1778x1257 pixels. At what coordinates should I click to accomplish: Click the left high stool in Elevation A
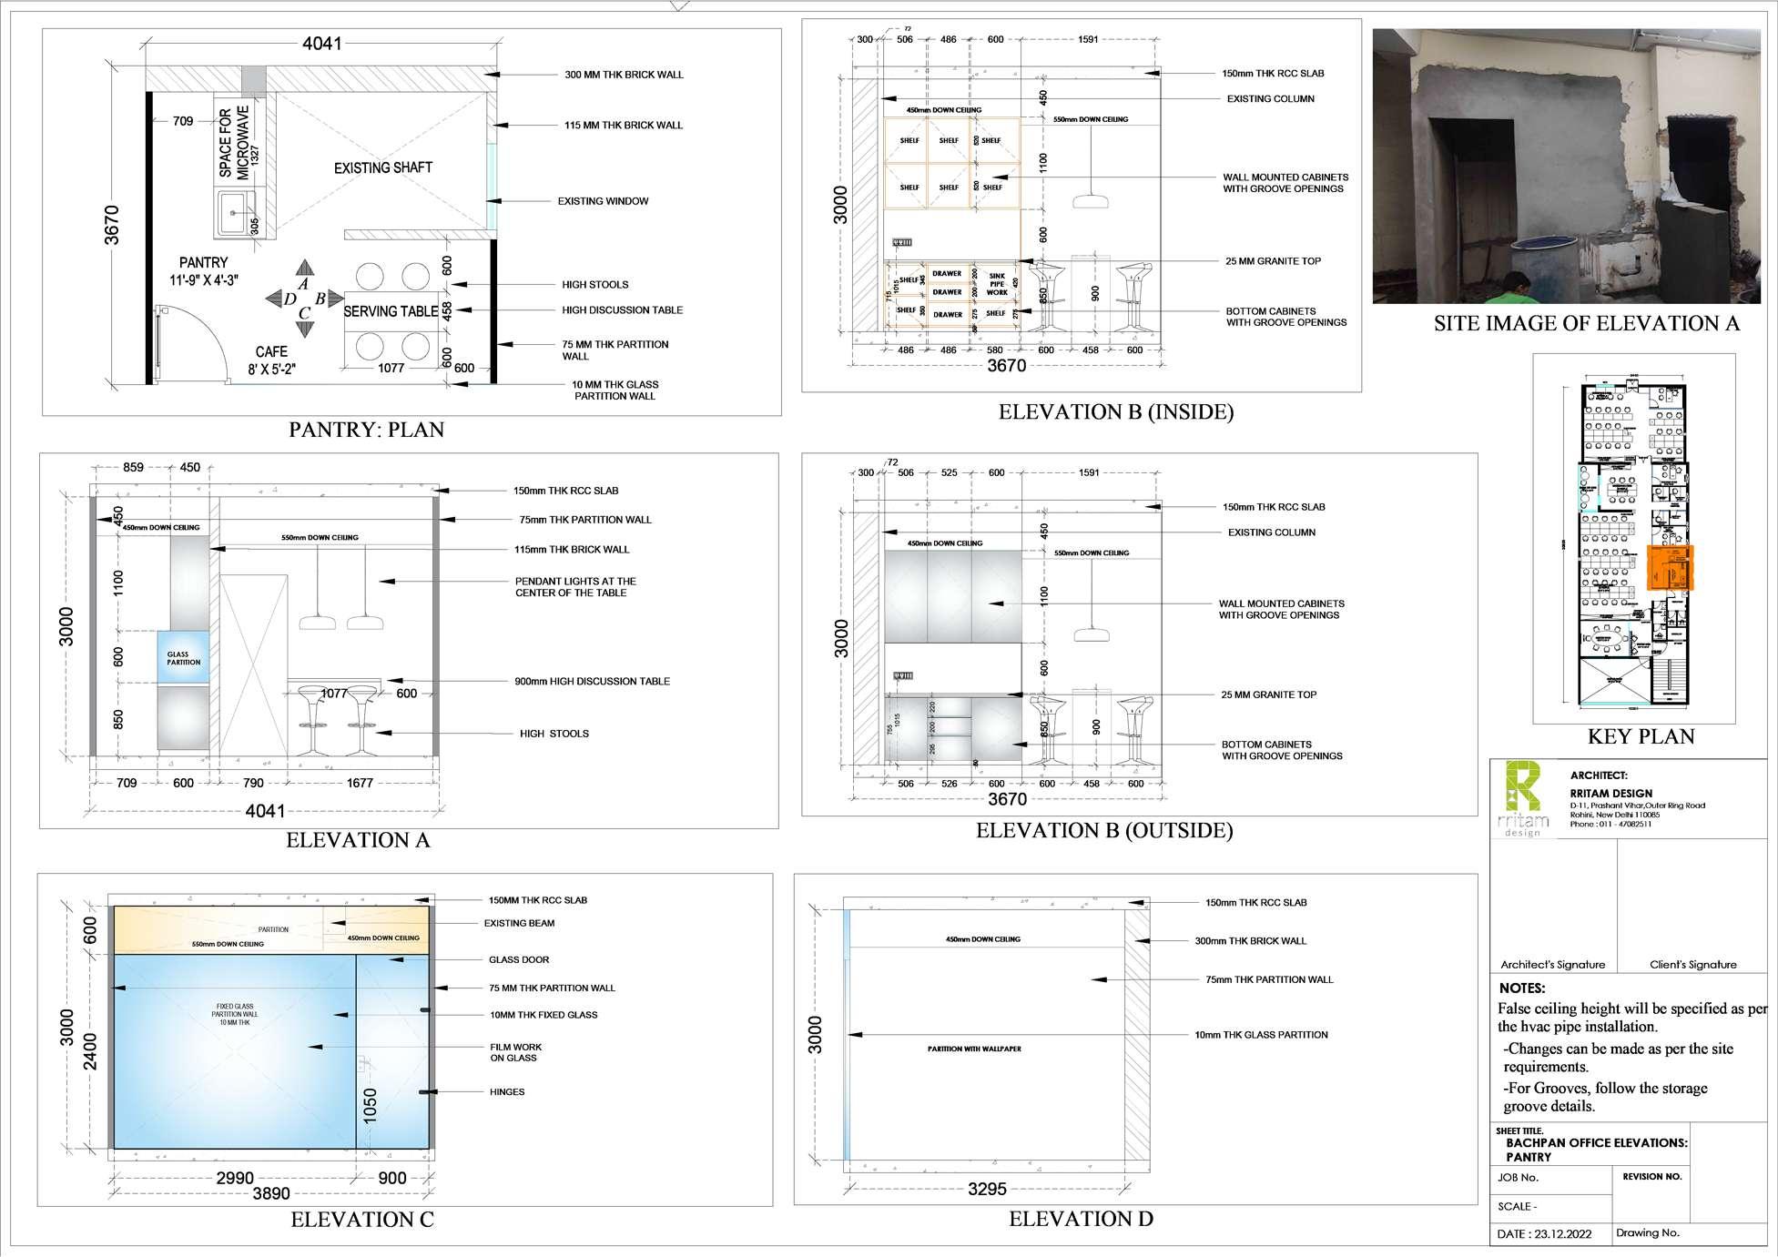(311, 721)
